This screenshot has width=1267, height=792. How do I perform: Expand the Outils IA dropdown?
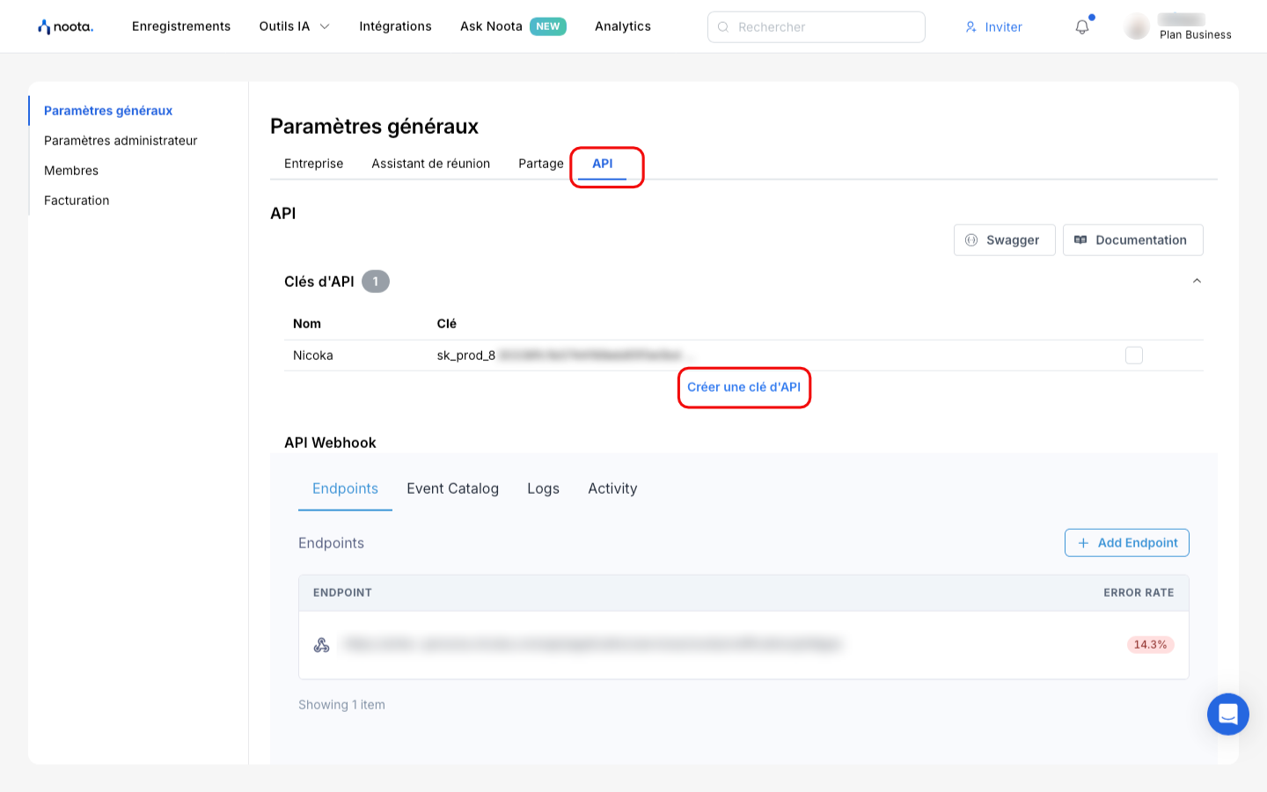coord(294,26)
